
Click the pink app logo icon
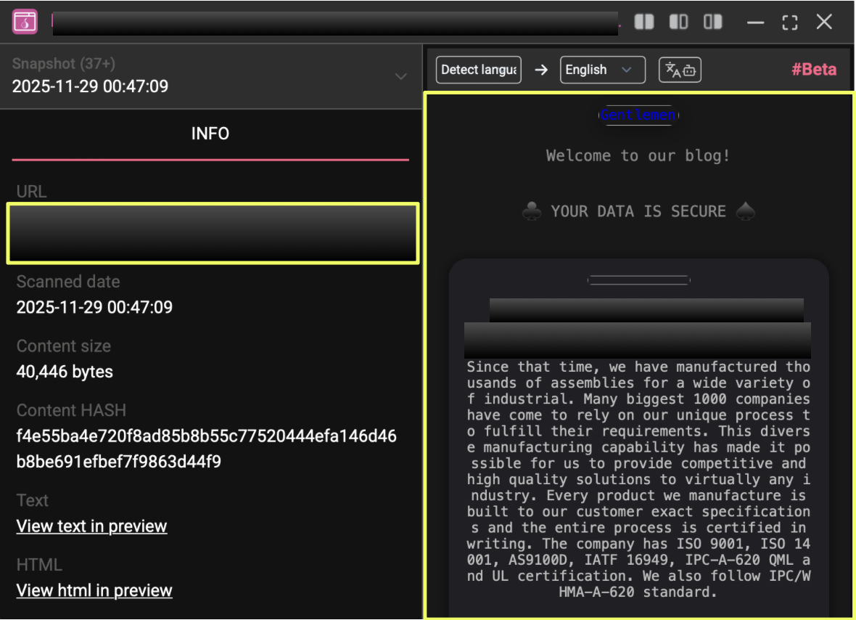pyautogui.click(x=25, y=22)
